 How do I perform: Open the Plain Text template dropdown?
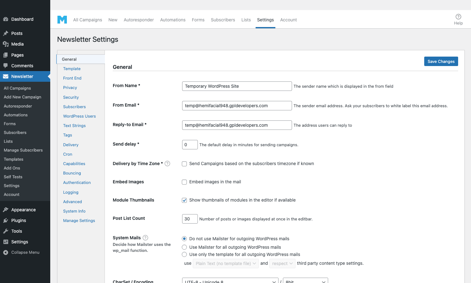point(226,264)
